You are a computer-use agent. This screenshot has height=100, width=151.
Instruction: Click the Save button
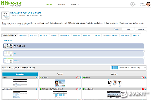click(128, 29)
